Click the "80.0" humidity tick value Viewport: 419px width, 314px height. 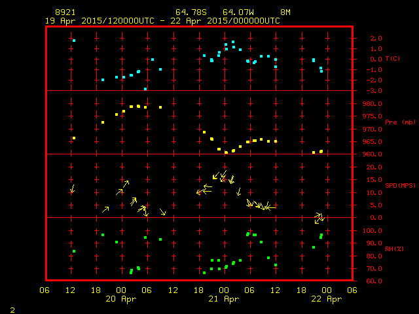374,256
